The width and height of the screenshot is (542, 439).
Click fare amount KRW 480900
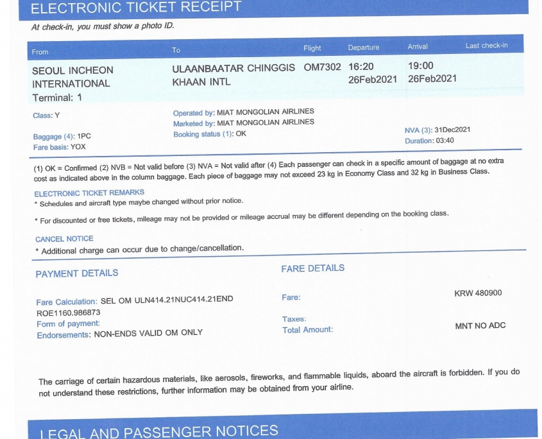[478, 293]
